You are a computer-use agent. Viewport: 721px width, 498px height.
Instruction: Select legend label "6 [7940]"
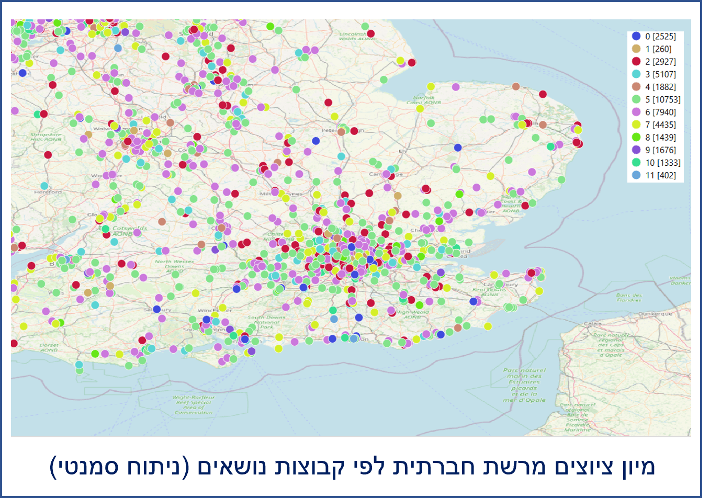660,112
